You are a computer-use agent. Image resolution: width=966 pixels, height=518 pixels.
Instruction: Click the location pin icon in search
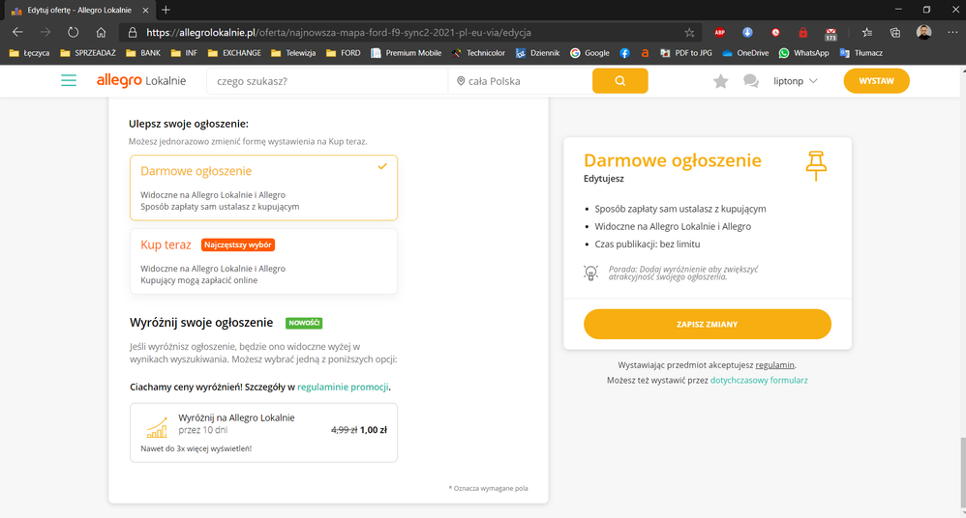point(460,81)
